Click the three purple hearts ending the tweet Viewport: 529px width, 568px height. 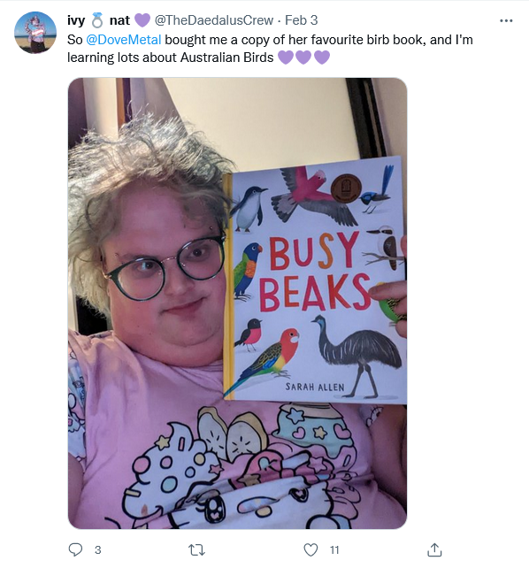(x=303, y=58)
